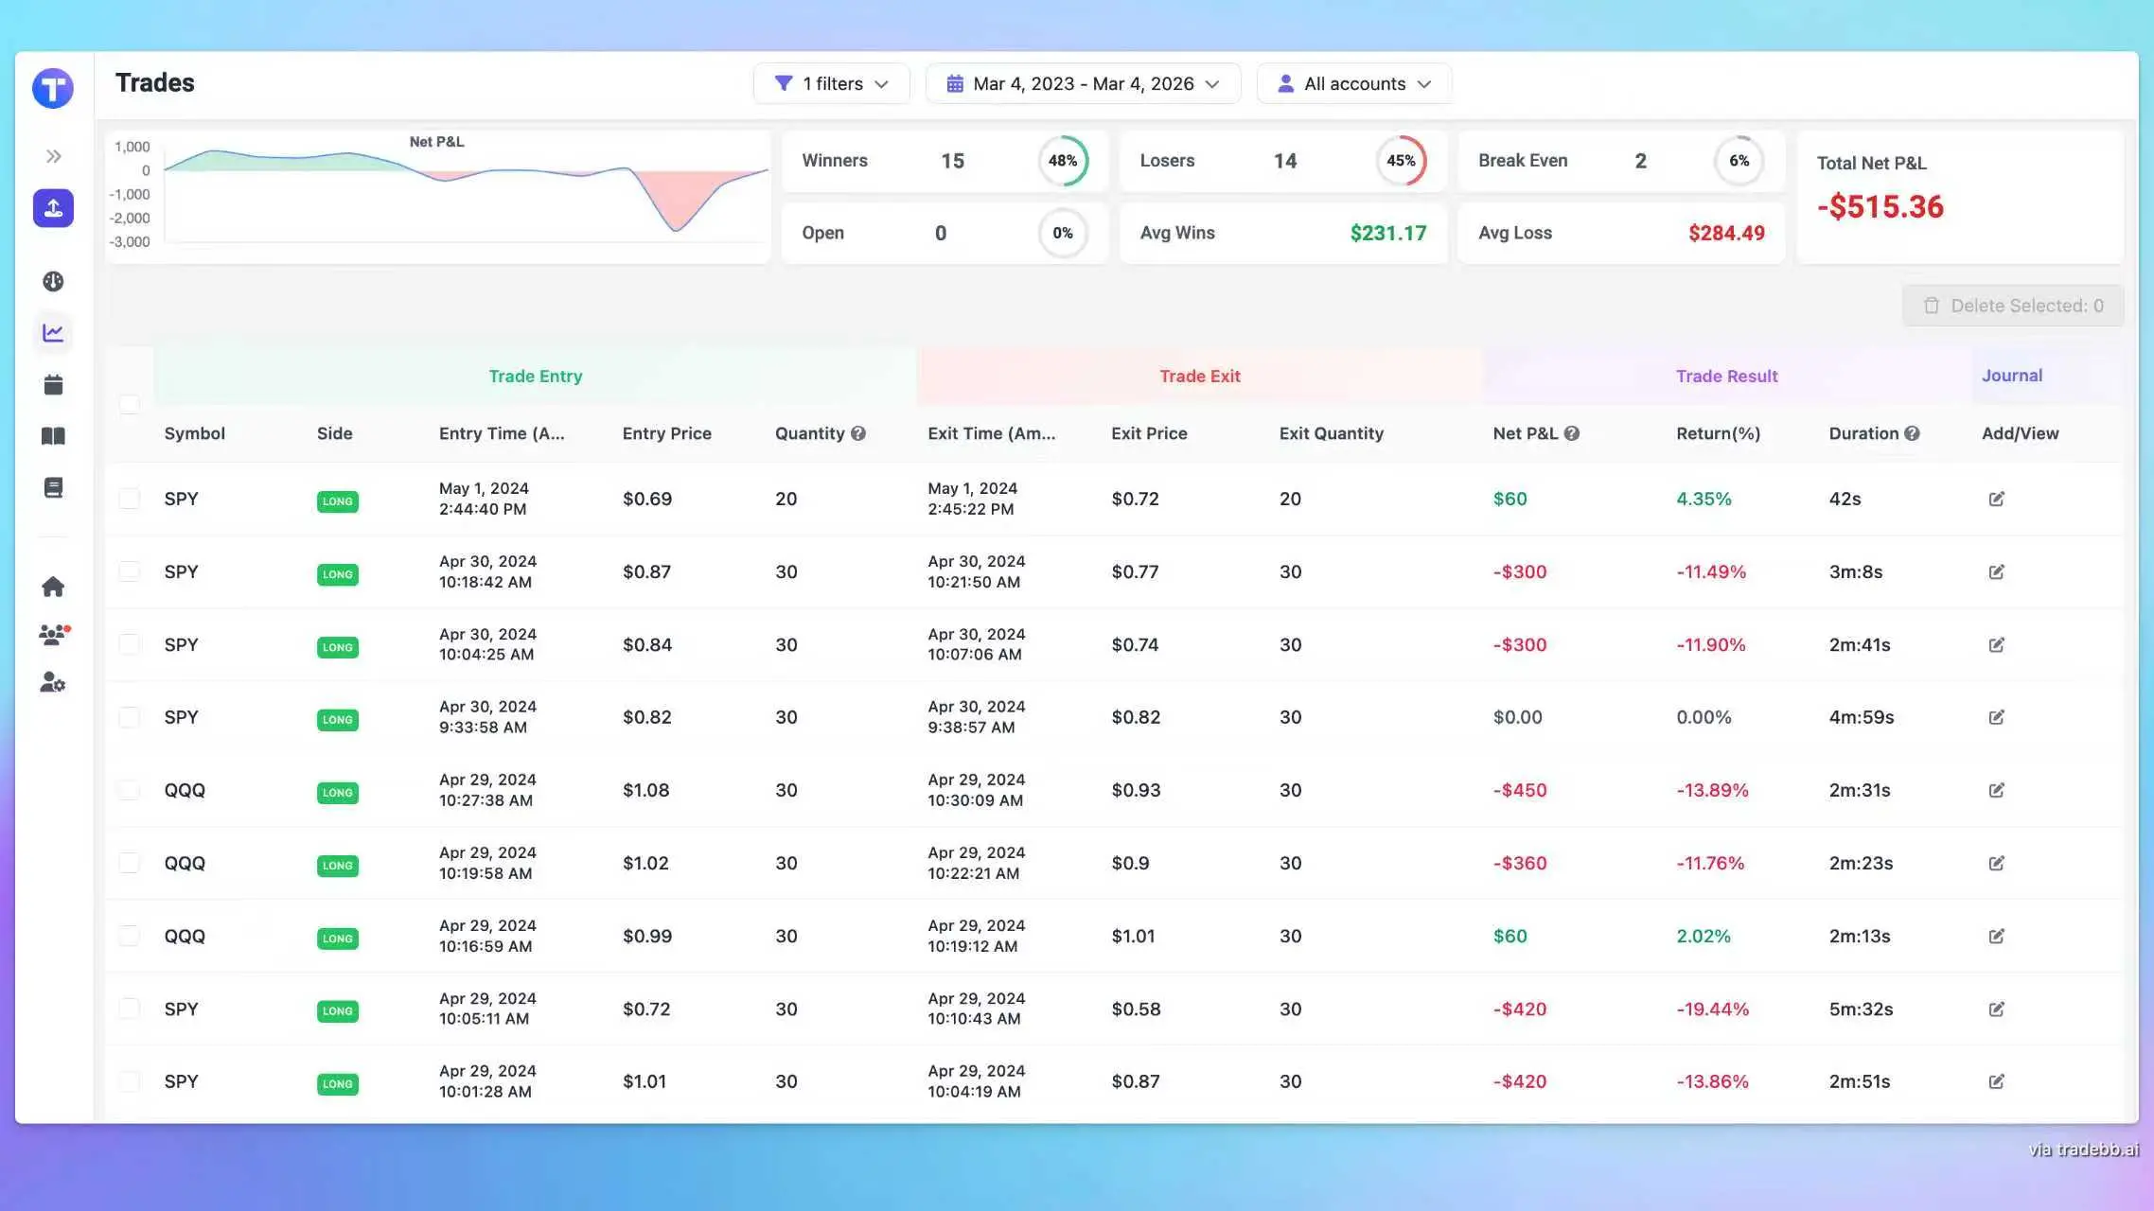Image resolution: width=2154 pixels, height=1211 pixels.
Task: Sort by the Return(%) column header
Action: [x=1718, y=433]
